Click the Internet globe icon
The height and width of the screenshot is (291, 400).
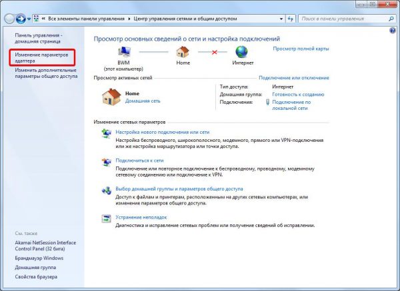(x=241, y=52)
